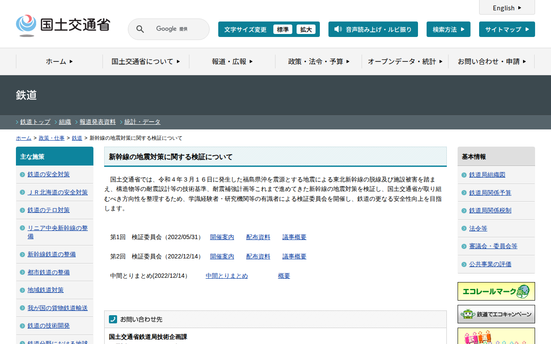The width and height of the screenshot is (551, 344).
Task: Click the speaker icon for 音声読み上げ
Action: pyautogui.click(x=338, y=29)
